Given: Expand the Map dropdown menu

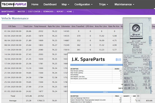Looking at the screenshot, I should click(x=65, y=4).
